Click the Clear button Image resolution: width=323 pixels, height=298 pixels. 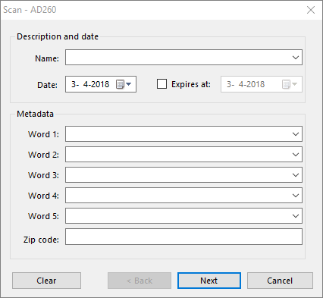point(46,281)
